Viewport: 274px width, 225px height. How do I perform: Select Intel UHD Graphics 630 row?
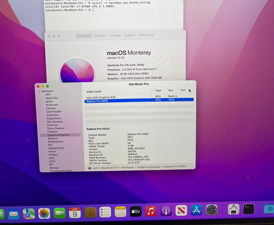tap(139, 97)
